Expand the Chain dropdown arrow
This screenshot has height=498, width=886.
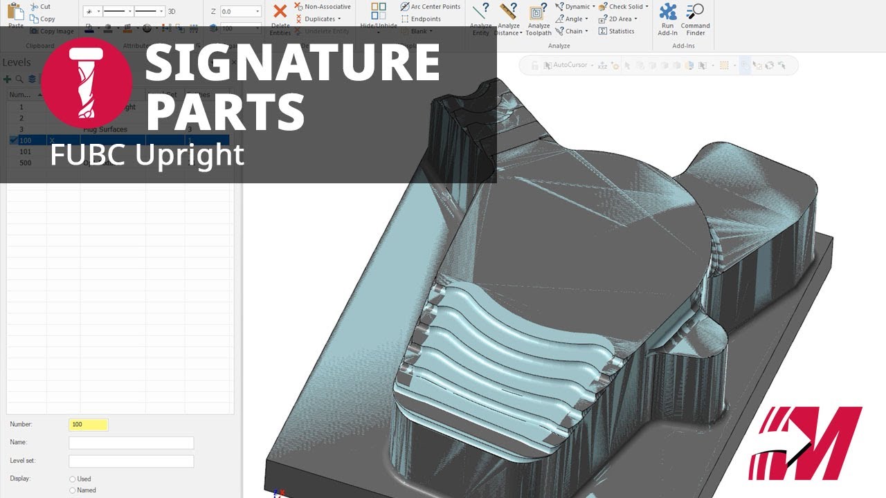point(586,31)
